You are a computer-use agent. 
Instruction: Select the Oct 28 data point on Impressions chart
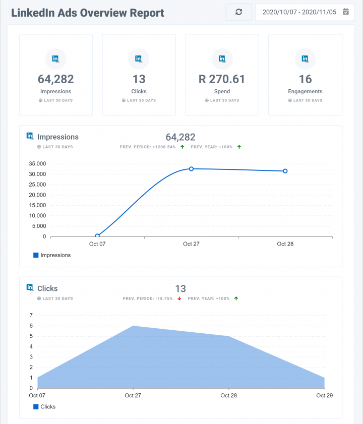click(285, 171)
